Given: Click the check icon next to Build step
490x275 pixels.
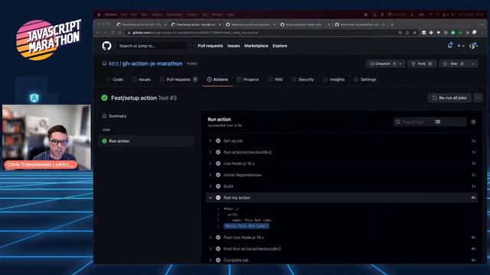Looking at the screenshot, I should tap(218, 186).
